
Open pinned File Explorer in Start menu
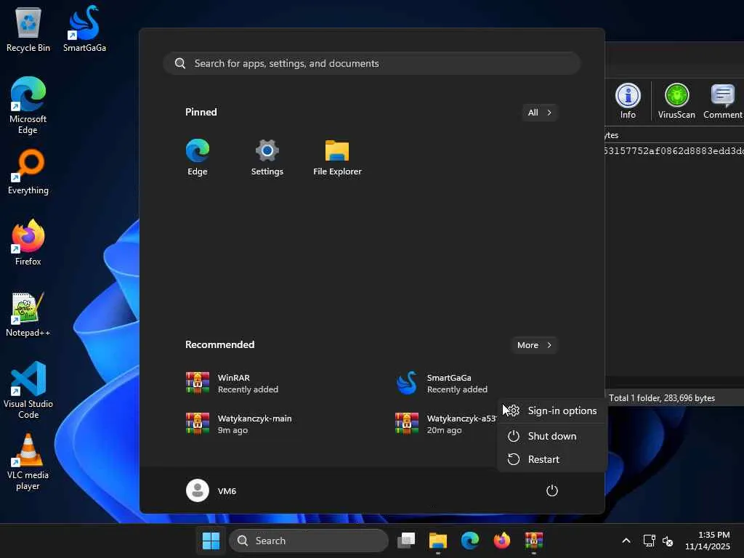(337, 158)
